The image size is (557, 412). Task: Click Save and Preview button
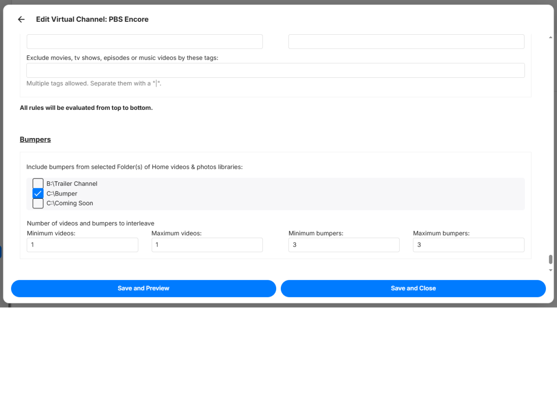[143, 288]
